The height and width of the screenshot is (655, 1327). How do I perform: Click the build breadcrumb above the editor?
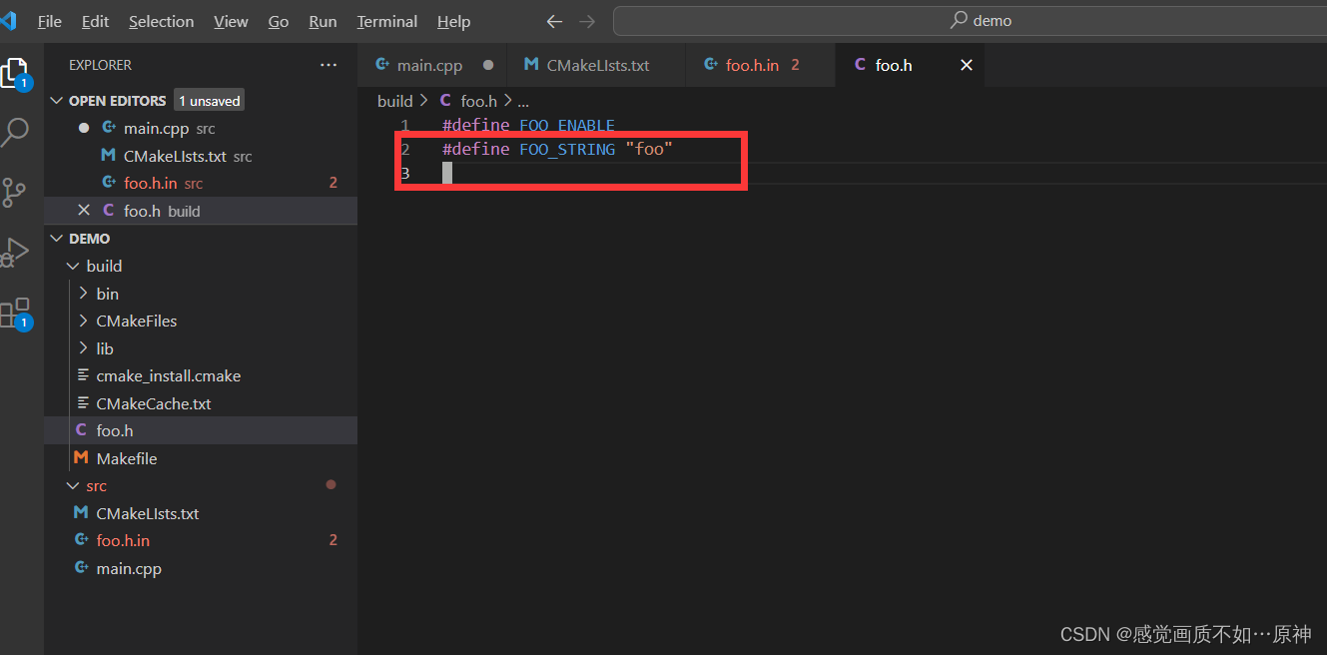(394, 100)
